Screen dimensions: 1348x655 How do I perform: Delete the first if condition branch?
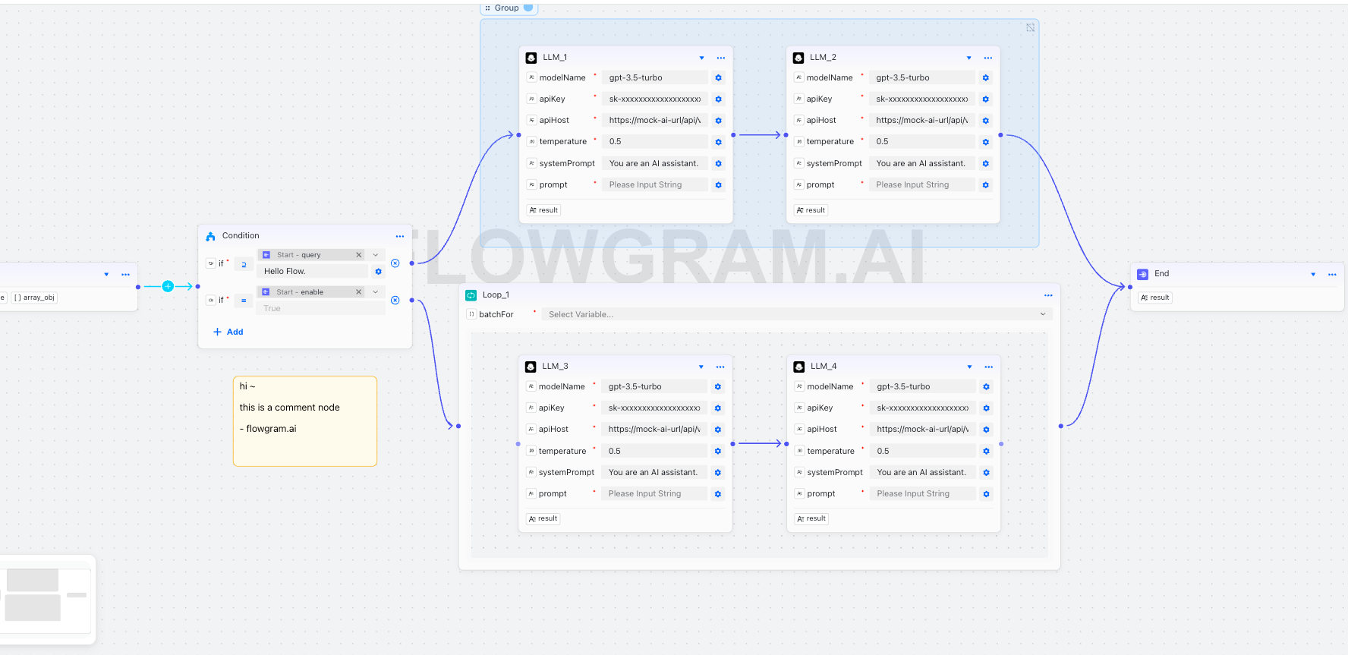pyautogui.click(x=395, y=263)
